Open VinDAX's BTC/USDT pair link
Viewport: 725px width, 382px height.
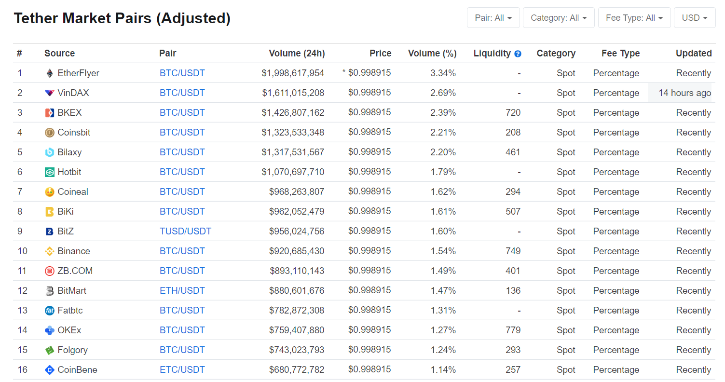tap(182, 93)
